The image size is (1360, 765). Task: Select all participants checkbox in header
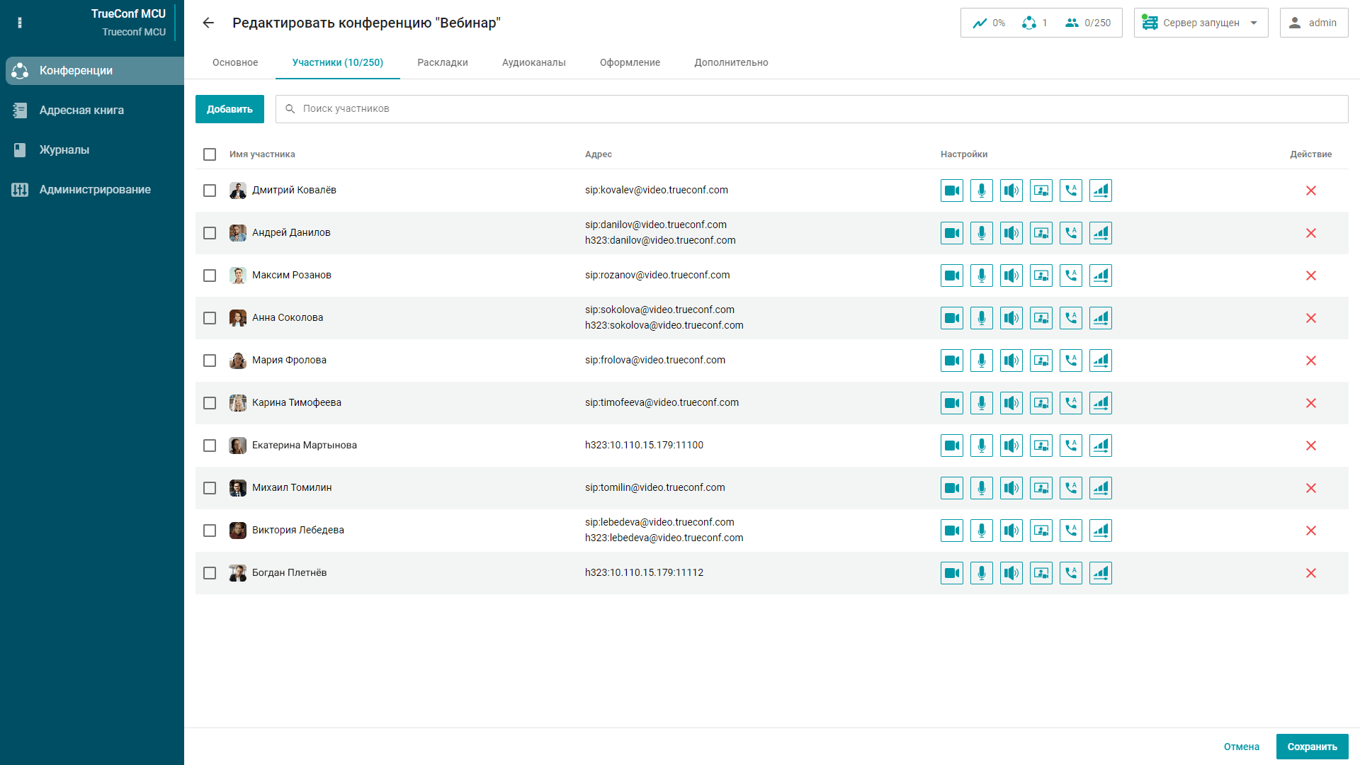(210, 154)
